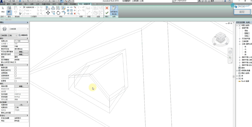This screenshot has width=252, height=127.
Task: Click the Trim/Extend to corner icon
Action: pyautogui.click(x=64, y=13)
